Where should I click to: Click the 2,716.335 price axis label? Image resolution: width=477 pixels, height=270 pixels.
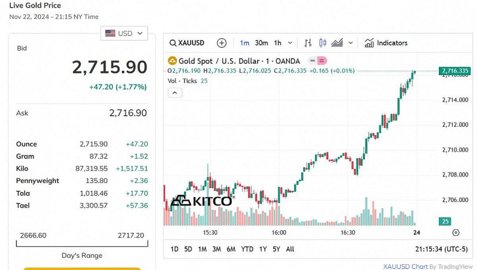pyautogui.click(x=455, y=71)
